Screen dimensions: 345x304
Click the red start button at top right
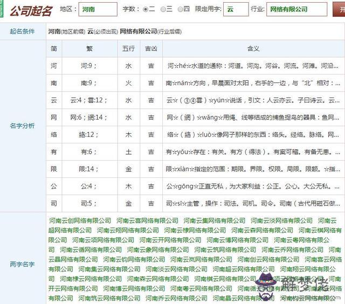[339, 9]
